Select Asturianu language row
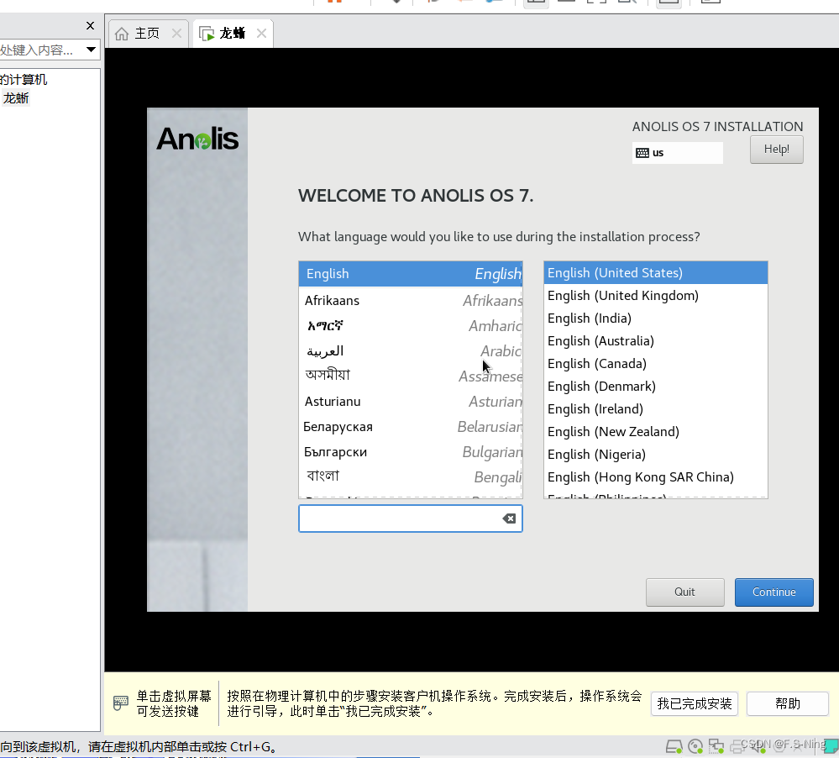Screen dimensions: 839x758 tap(411, 402)
